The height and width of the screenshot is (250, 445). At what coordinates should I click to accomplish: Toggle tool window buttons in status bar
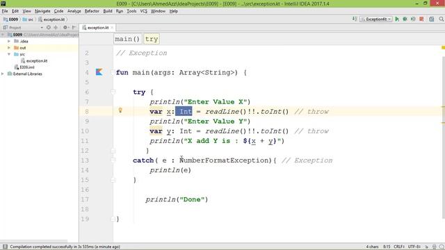pyautogui.click(x=5, y=247)
